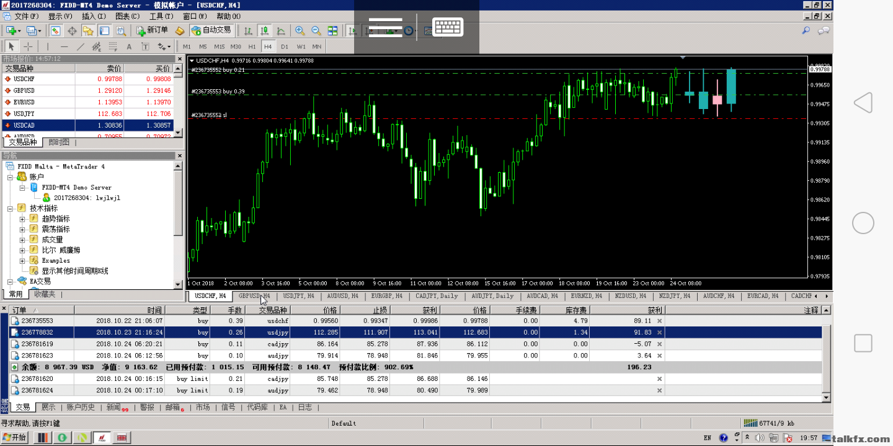Open the arrows objects dropdown
Viewport: 893px width, 446px height.
click(164, 46)
